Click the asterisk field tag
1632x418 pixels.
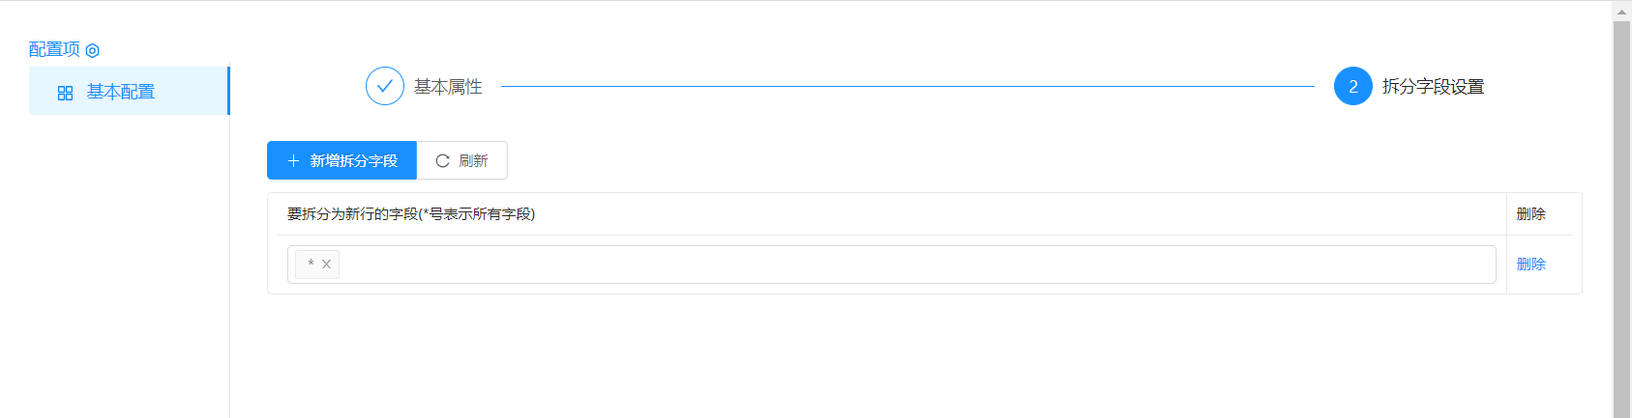click(311, 264)
